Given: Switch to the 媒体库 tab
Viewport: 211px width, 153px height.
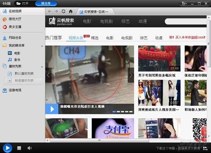Looking at the screenshot, I should [x=46, y=3].
